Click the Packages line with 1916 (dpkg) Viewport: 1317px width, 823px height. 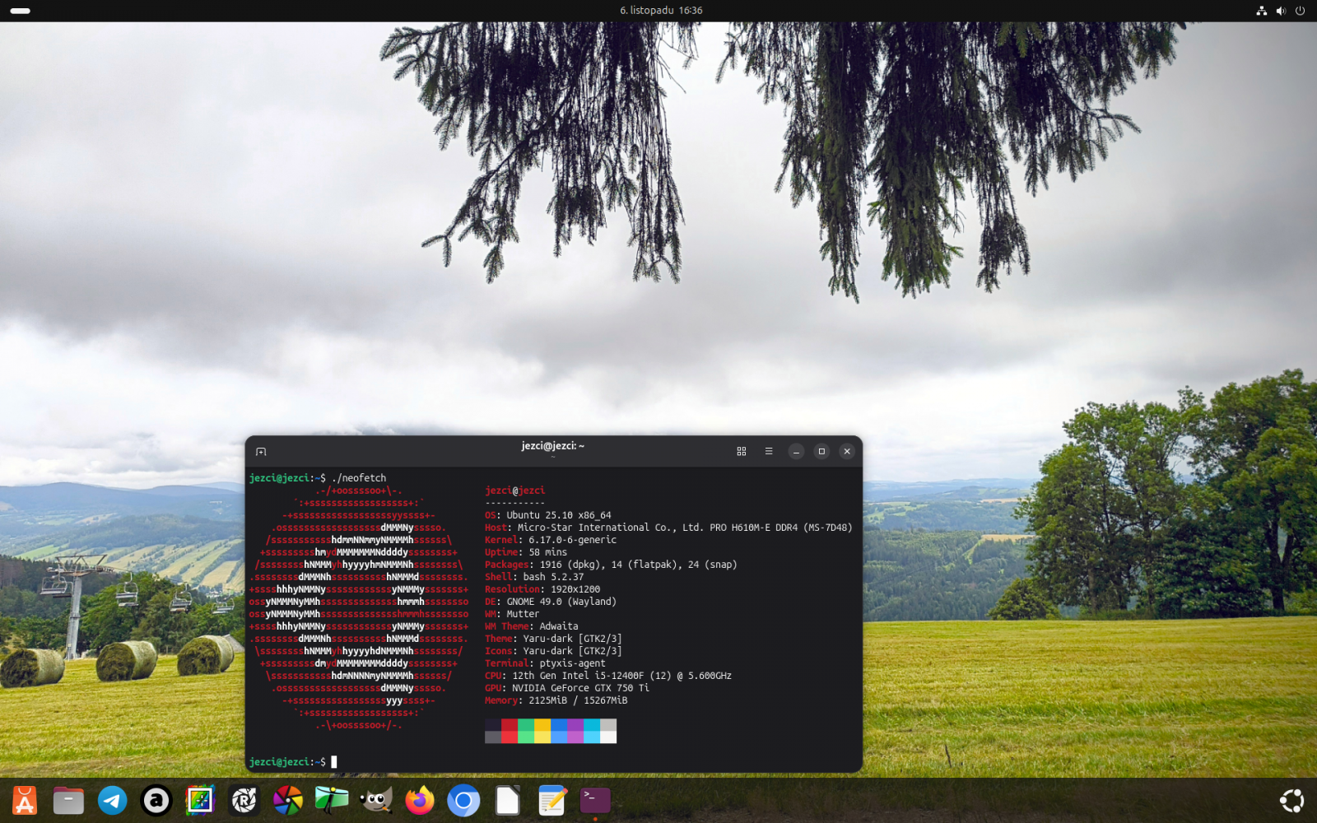coord(611,565)
